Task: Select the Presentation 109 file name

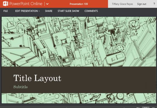Action: [x=79, y=4]
